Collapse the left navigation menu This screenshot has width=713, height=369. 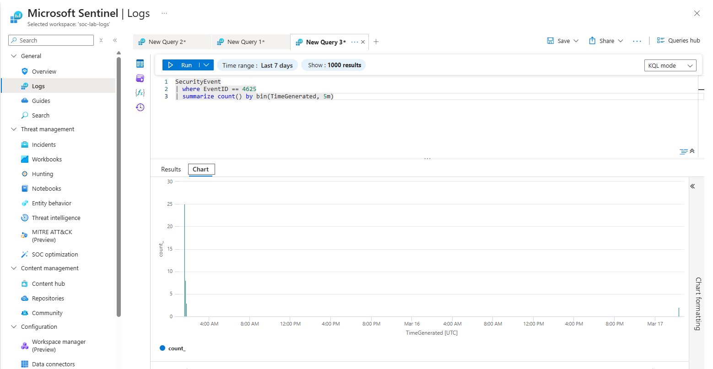[115, 40]
